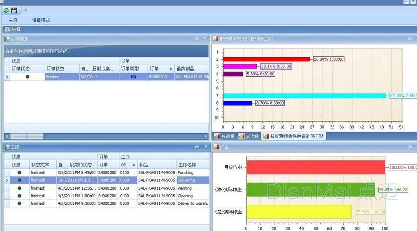Switch to the 情景模式 tab

[x=41, y=20]
